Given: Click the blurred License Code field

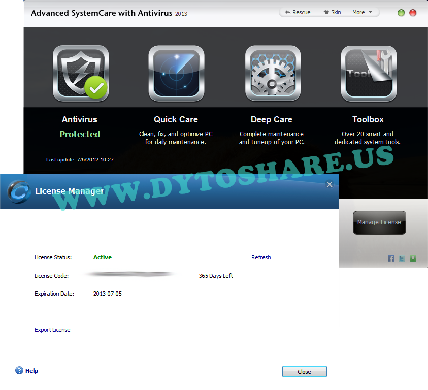Looking at the screenshot, I should [130, 274].
